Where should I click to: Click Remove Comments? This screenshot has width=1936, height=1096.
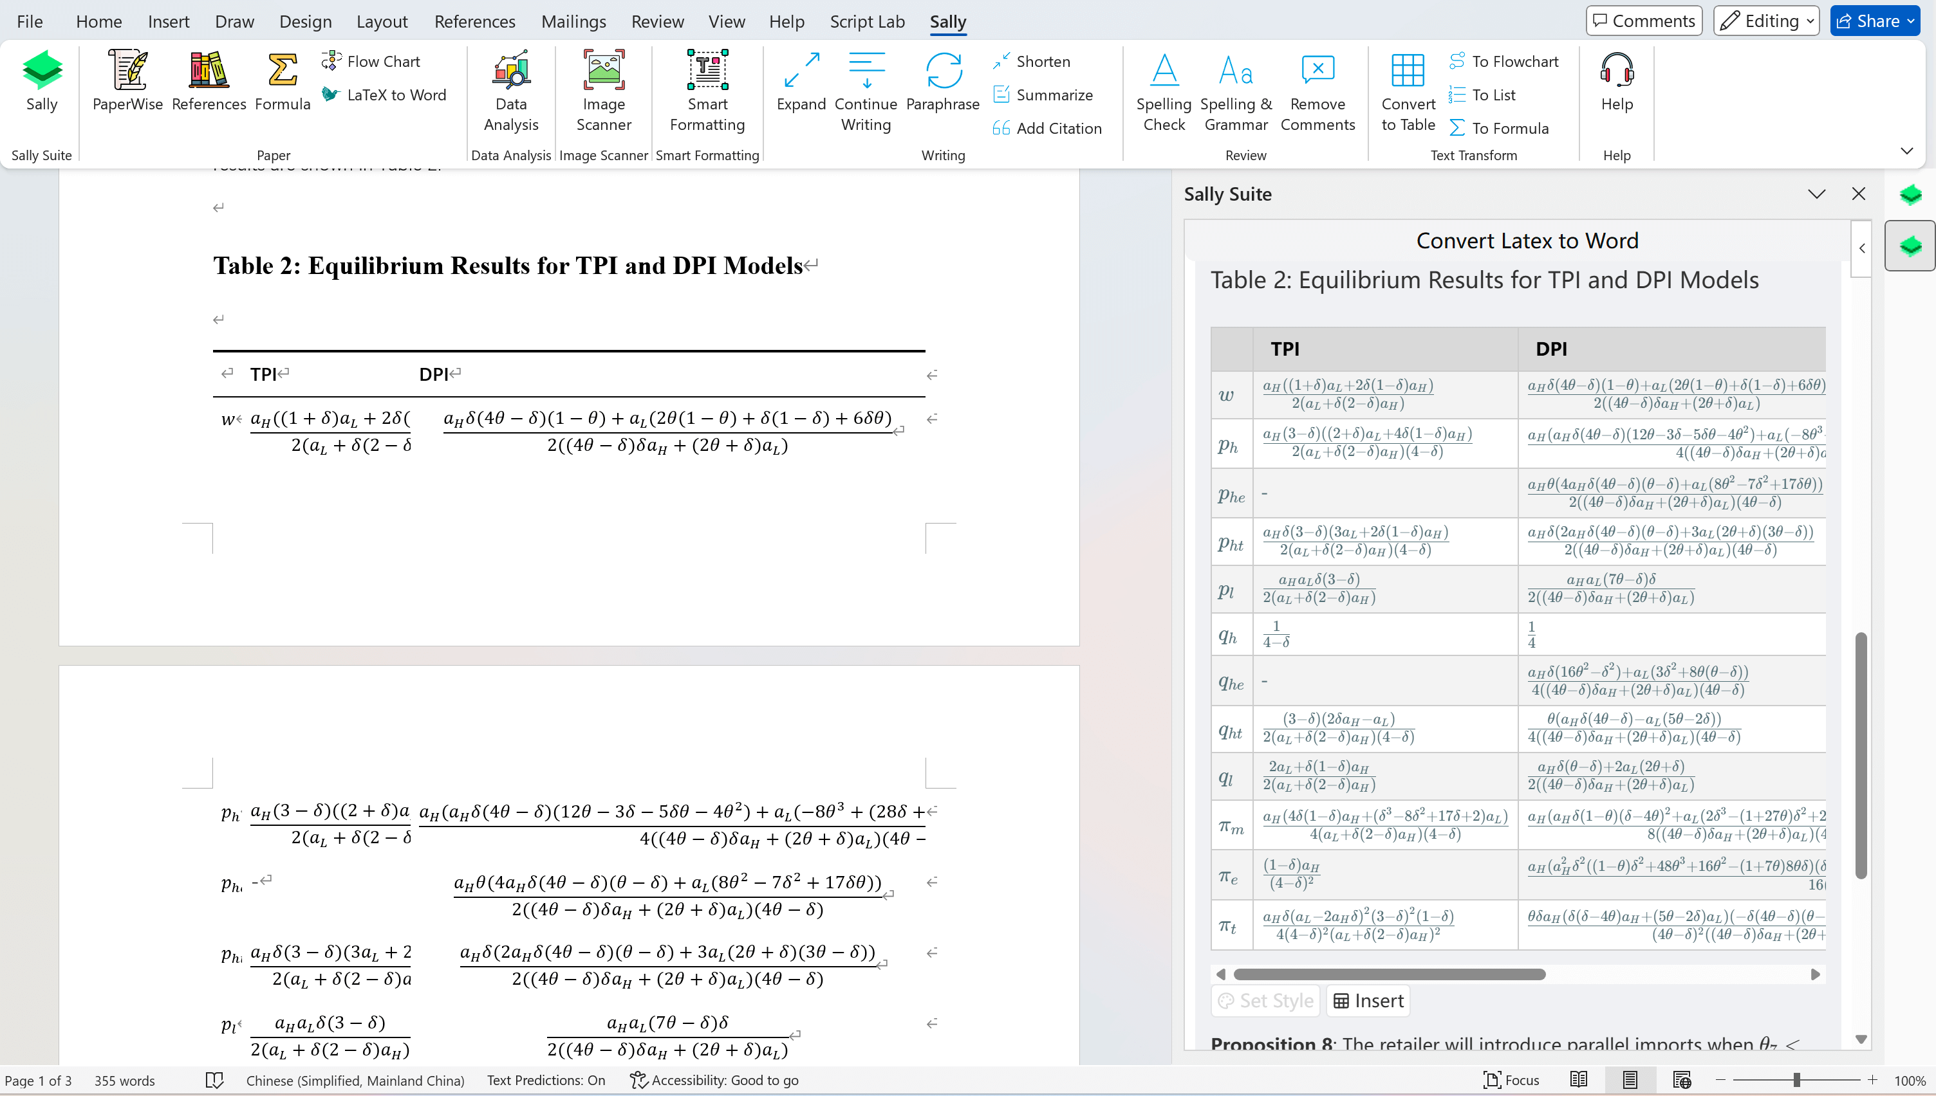tap(1317, 92)
